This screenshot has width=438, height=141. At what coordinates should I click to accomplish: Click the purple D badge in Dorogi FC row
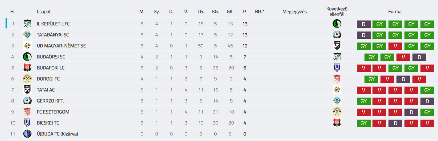403,79
